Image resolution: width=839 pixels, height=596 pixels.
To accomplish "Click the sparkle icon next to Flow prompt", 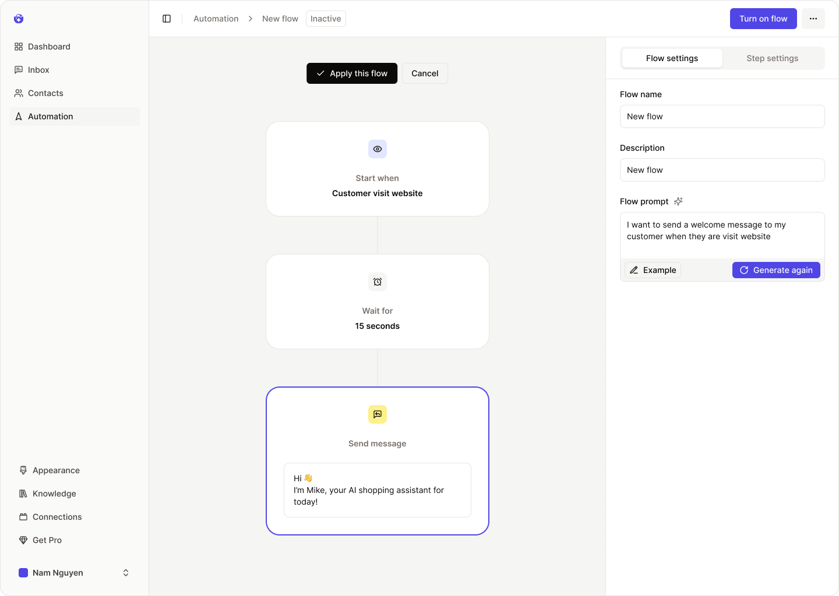I will (x=678, y=201).
